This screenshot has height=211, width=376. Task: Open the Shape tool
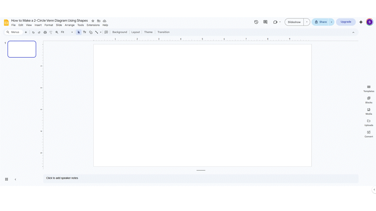[90, 32]
